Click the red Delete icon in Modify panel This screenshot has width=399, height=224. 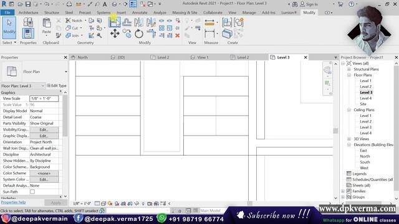178,35
